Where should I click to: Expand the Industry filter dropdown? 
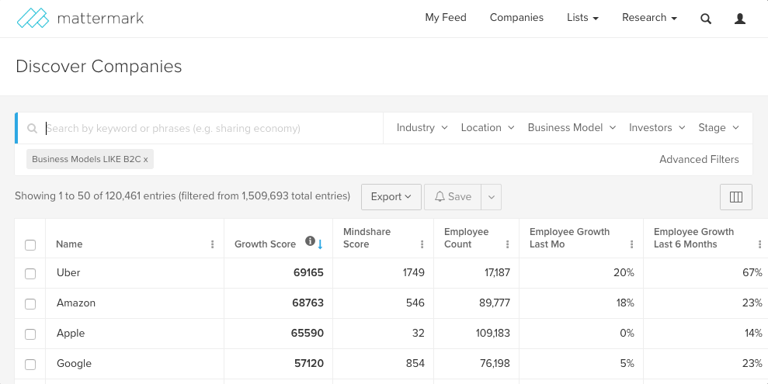422,128
